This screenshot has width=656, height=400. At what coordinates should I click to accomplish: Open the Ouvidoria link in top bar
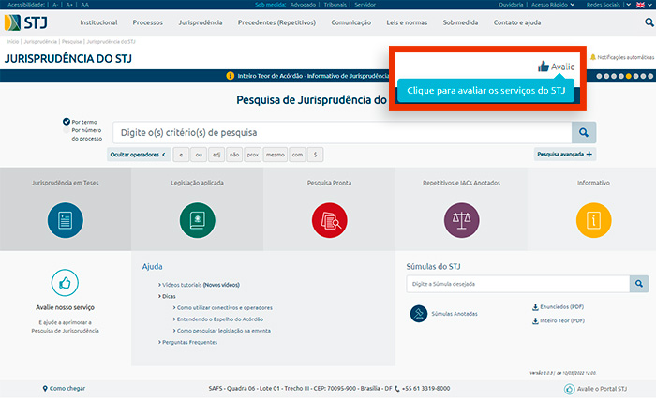pos(511,5)
